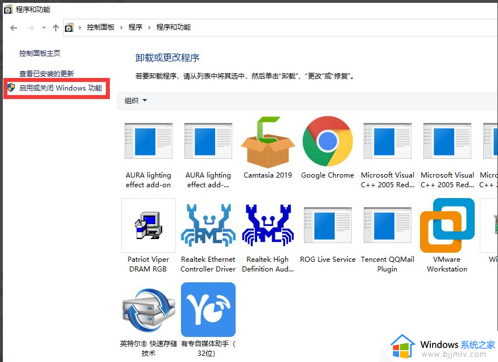Select Realtek Ethernet Controller Driver icon
498x362 pixels.
pyautogui.click(x=208, y=225)
